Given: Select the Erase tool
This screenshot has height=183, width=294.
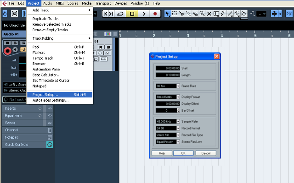Looking at the screenshot, I should pos(195,14).
